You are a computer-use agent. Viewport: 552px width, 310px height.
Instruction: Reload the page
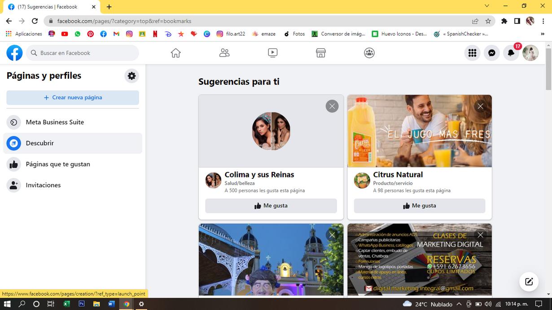point(35,21)
